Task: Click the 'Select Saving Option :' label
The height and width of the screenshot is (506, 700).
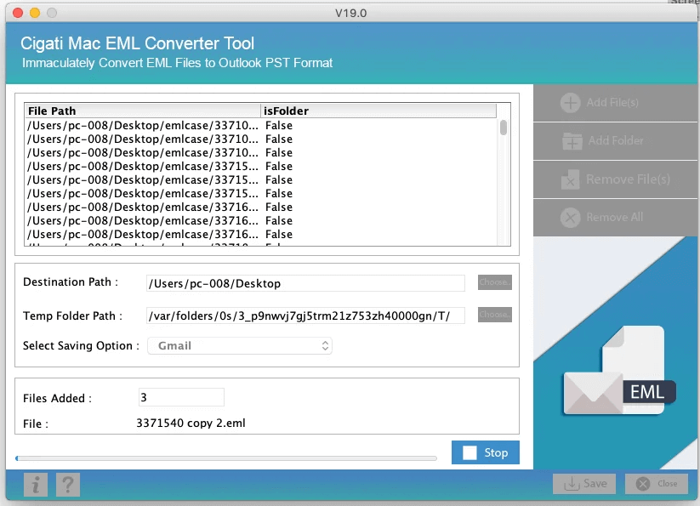Action: click(81, 346)
